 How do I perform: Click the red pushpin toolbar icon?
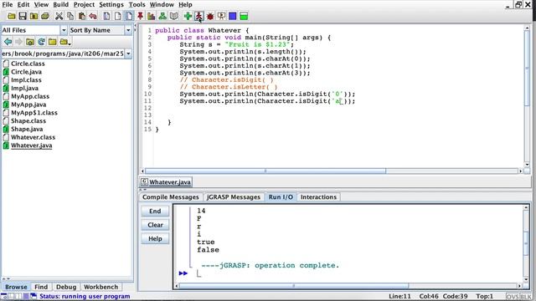140,16
